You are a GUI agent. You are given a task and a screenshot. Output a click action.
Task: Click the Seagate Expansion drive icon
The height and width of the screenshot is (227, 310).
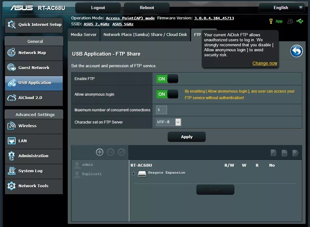(x=142, y=174)
